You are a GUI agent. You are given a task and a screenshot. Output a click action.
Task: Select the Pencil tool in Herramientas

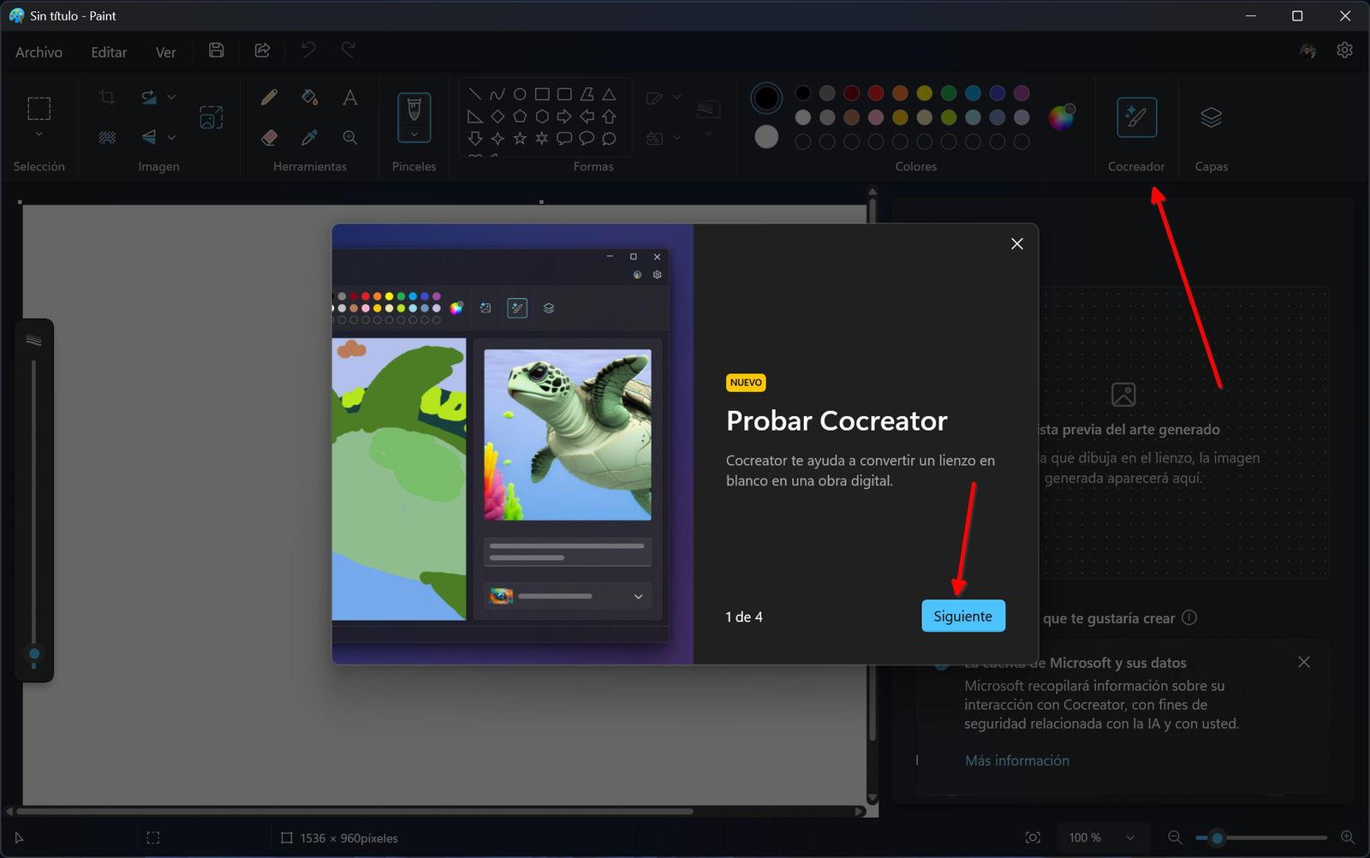click(x=268, y=97)
